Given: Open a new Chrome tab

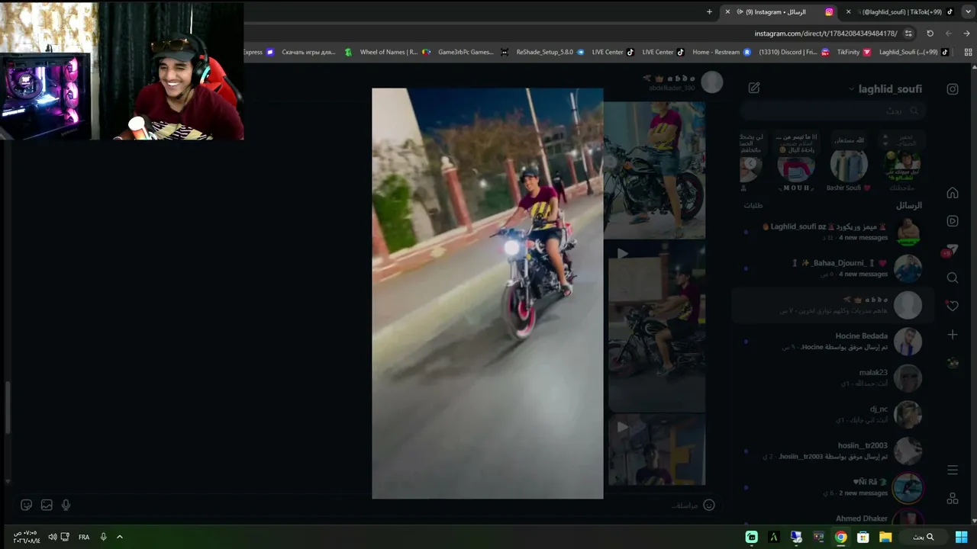Looking at the screenshot, I should coord(709,11).
